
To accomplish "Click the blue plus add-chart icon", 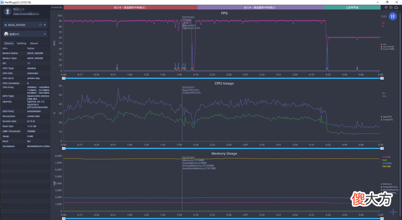I will pyautogui.click(x=393, y=212).
